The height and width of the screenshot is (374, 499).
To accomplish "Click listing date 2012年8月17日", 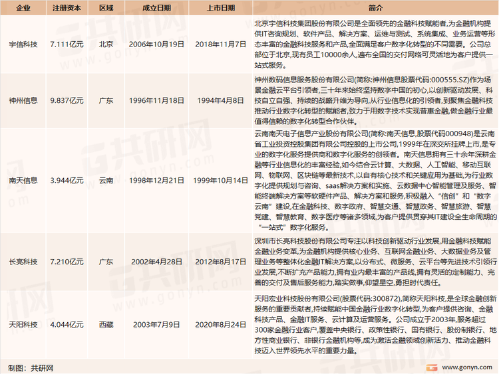I will coord(220,262).
